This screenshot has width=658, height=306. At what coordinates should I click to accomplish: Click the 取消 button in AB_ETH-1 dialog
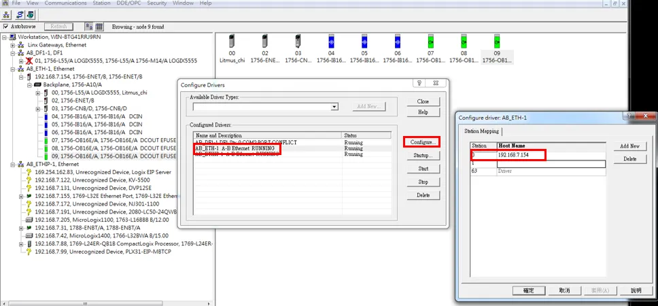[x=564, y=290]
